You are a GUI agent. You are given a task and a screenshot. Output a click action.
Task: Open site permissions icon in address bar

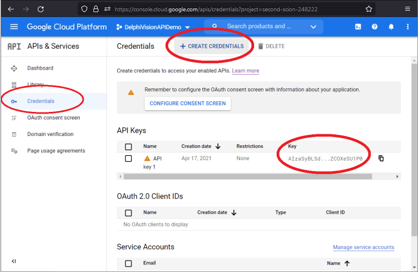(107, 9)
